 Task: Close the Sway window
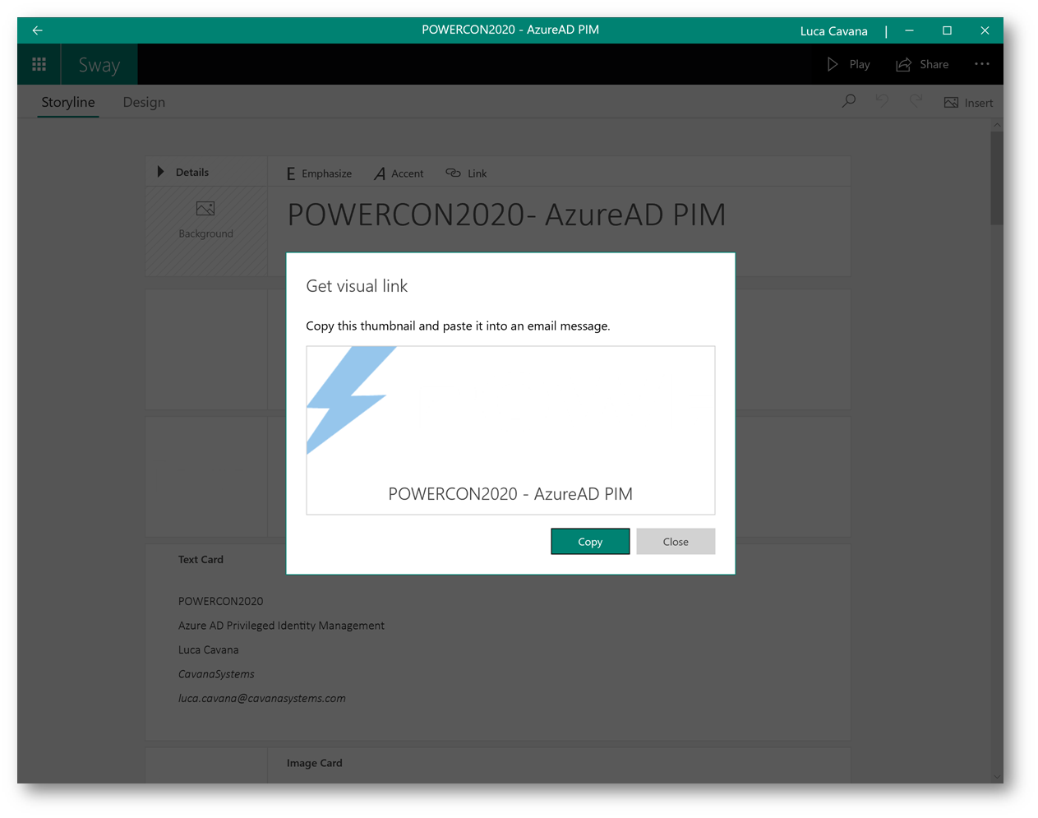click(x=985, y=30)
